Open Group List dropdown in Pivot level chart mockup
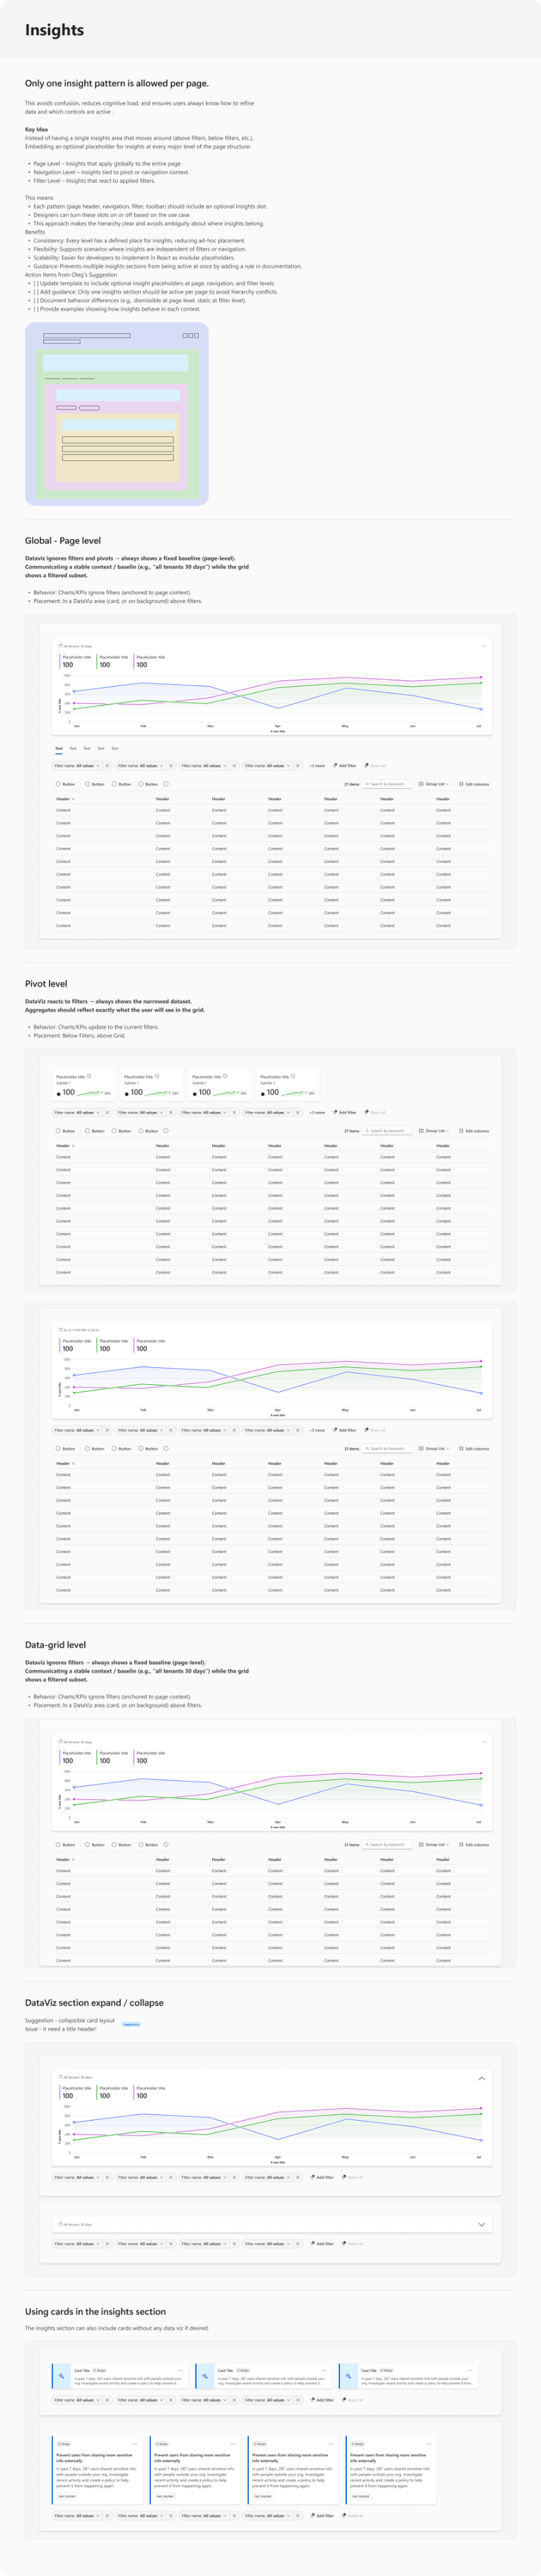541x2576 pixels. (x=434, y=1448)
